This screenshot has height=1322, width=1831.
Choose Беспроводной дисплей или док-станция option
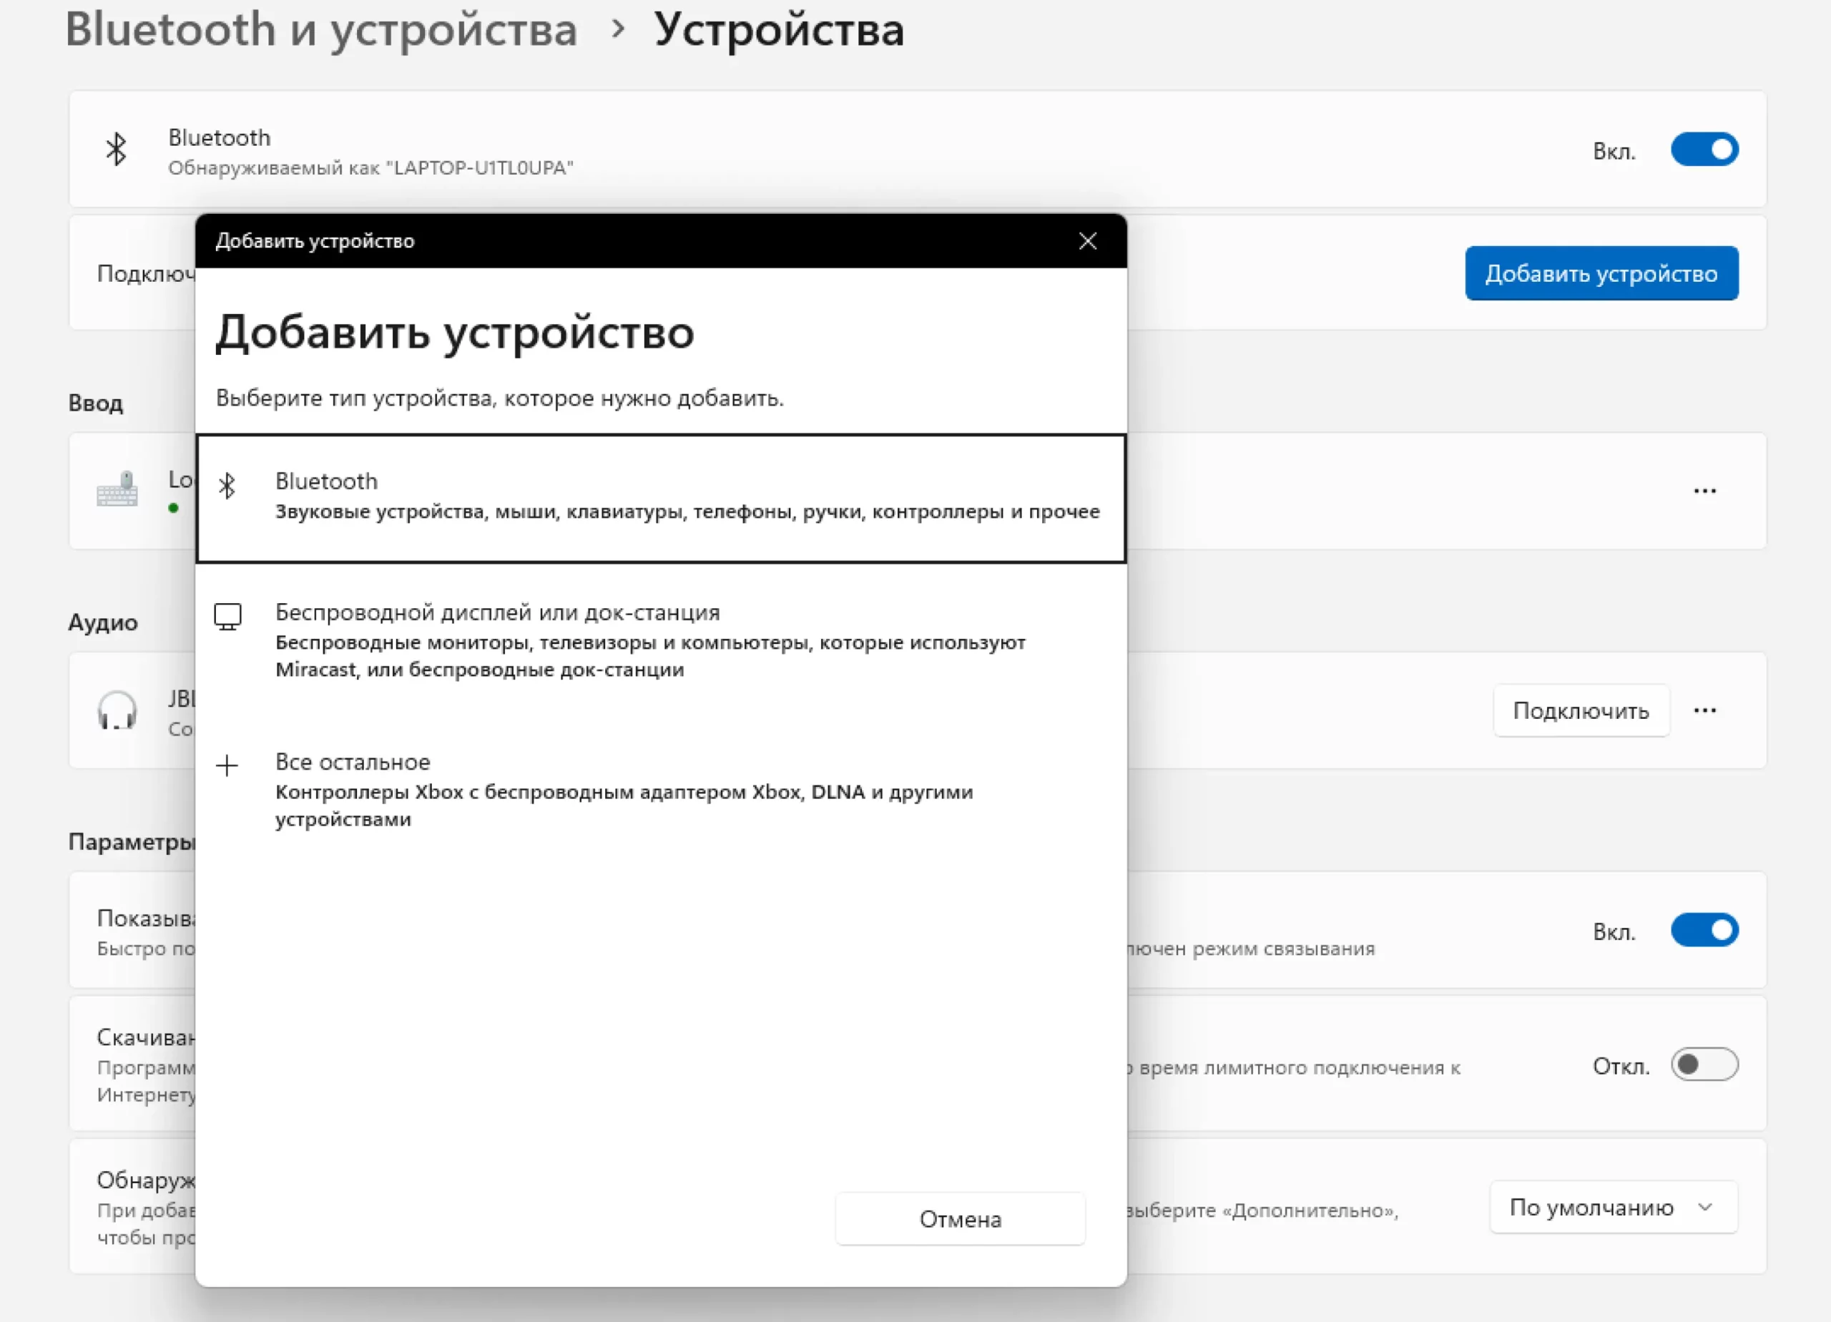[x=497, y=612]
